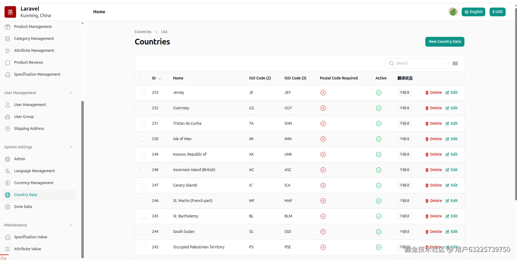Viewport: 517px width, 260px height.
Task: Toggle the select-all checkbox in table header
Action: (x=143, y=78)
